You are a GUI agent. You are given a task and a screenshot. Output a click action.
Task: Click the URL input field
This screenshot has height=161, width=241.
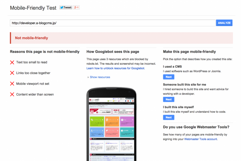tap(113, 23)
